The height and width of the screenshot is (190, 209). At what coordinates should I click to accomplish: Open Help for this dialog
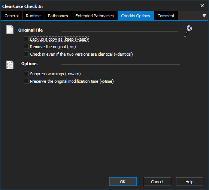(x=190, y=182)
